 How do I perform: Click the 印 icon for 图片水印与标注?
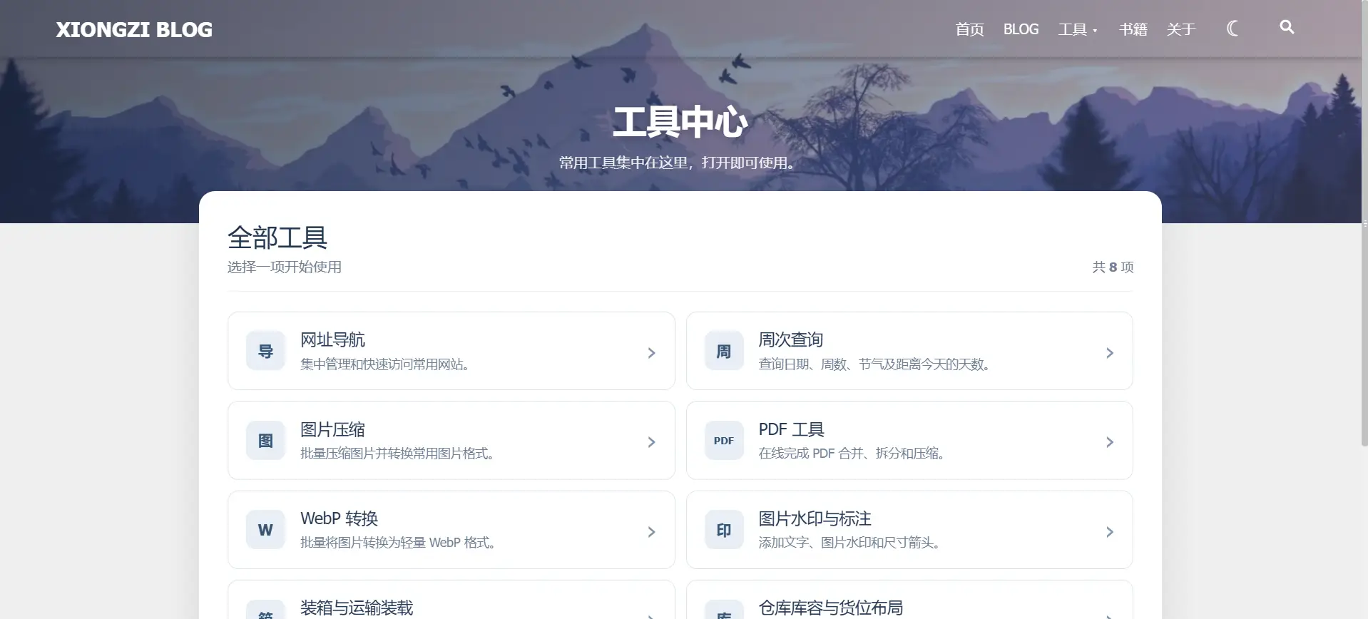pos(724,530)
